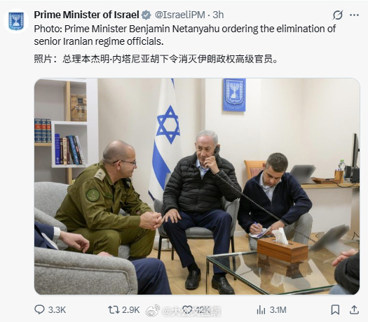Open the three-dot more options menu
This screenshot has width=368, height=322.
tap(354, 15)
